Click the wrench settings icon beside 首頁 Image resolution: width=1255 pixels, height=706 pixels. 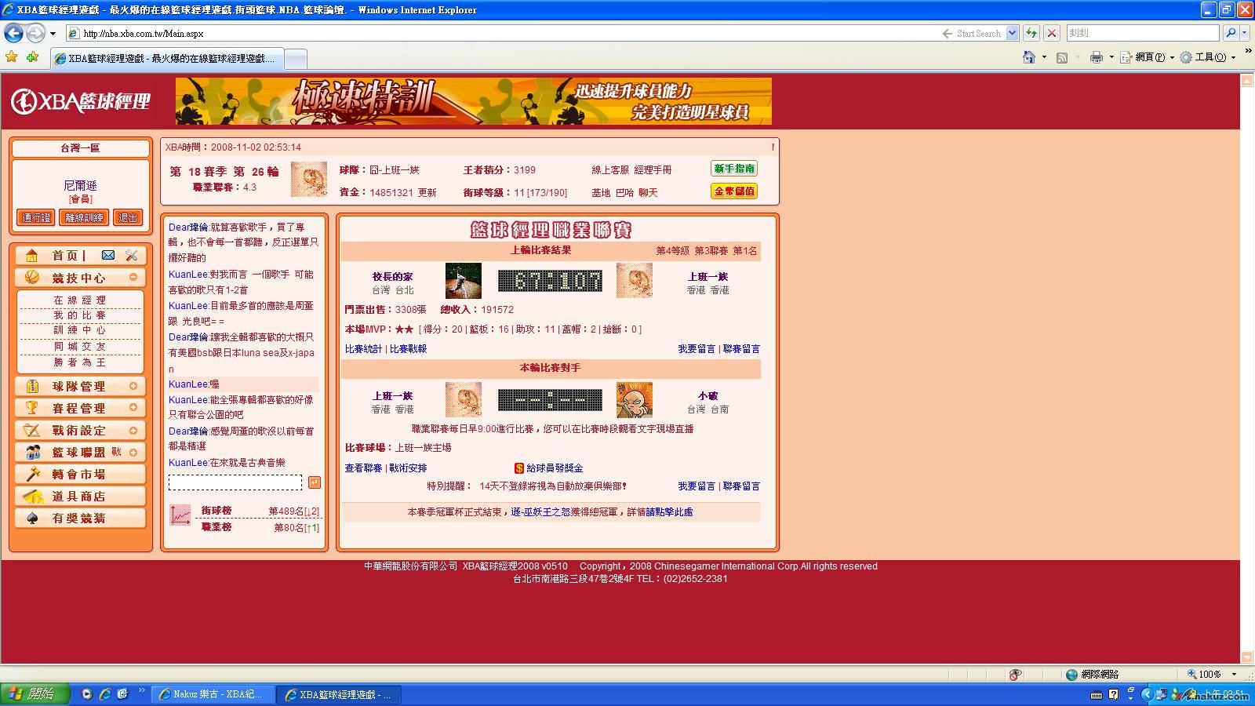[132, 256]
